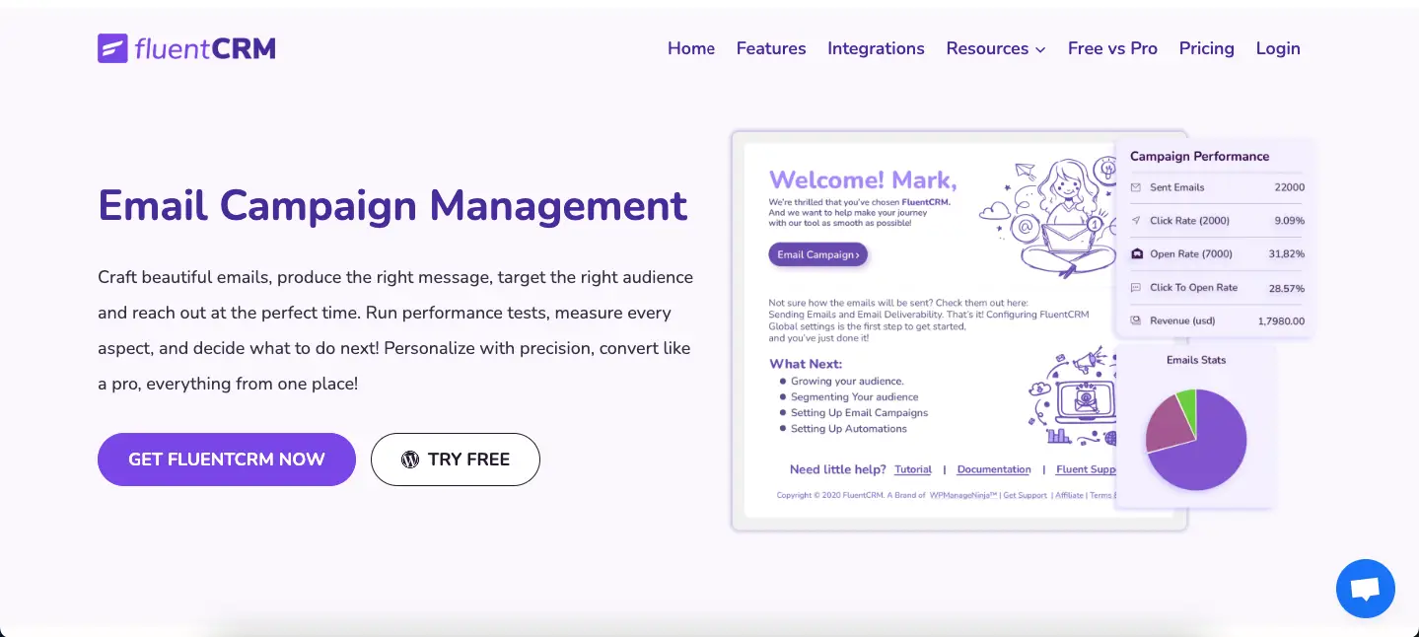
Task: Click the Sent Emails value 22000
Action: point(1289,187)
